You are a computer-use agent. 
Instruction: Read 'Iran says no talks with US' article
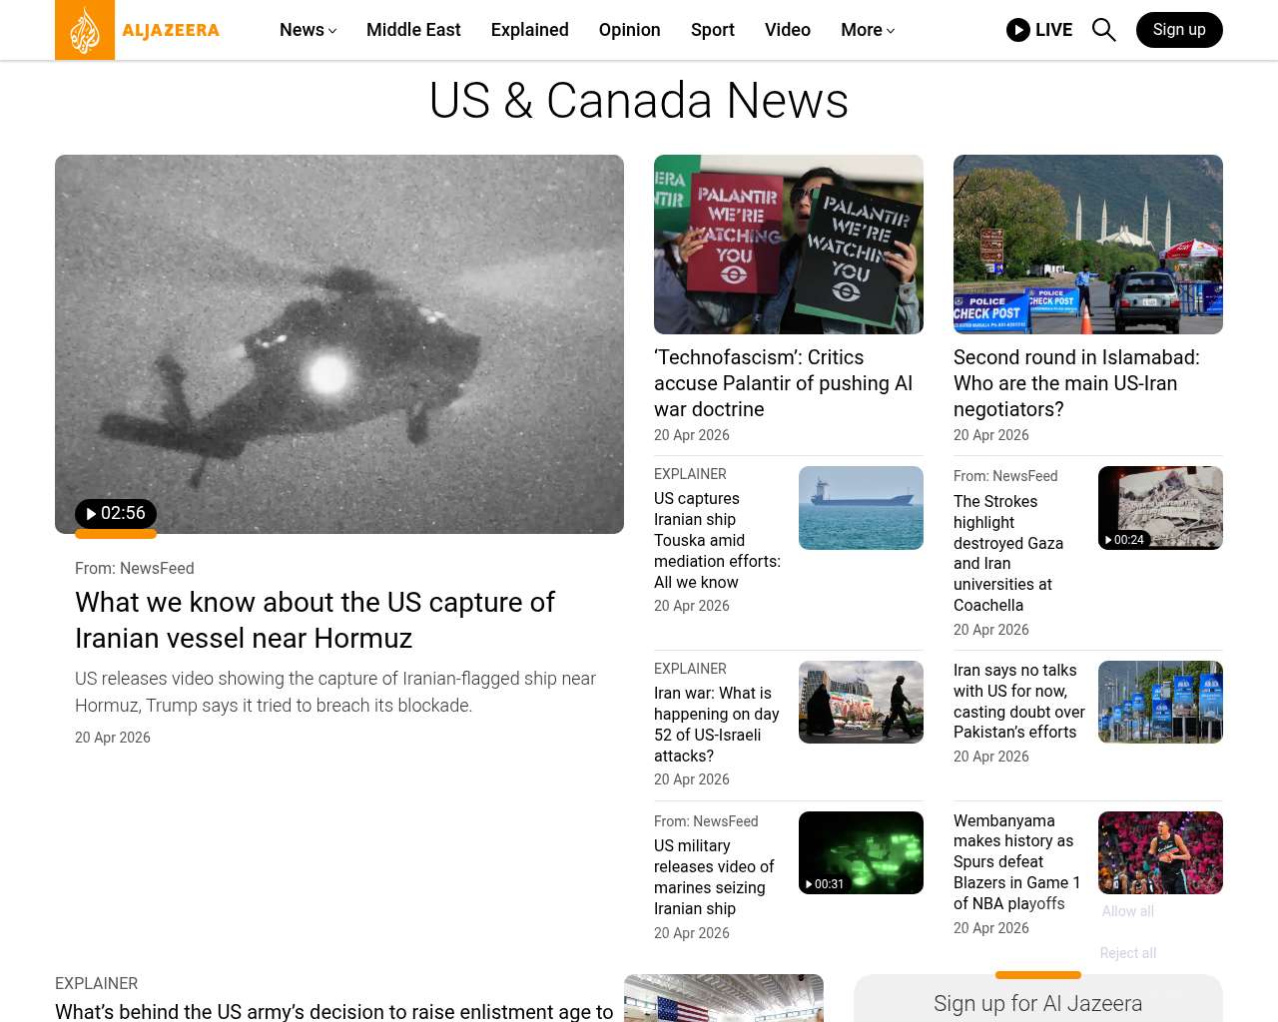1019,701
